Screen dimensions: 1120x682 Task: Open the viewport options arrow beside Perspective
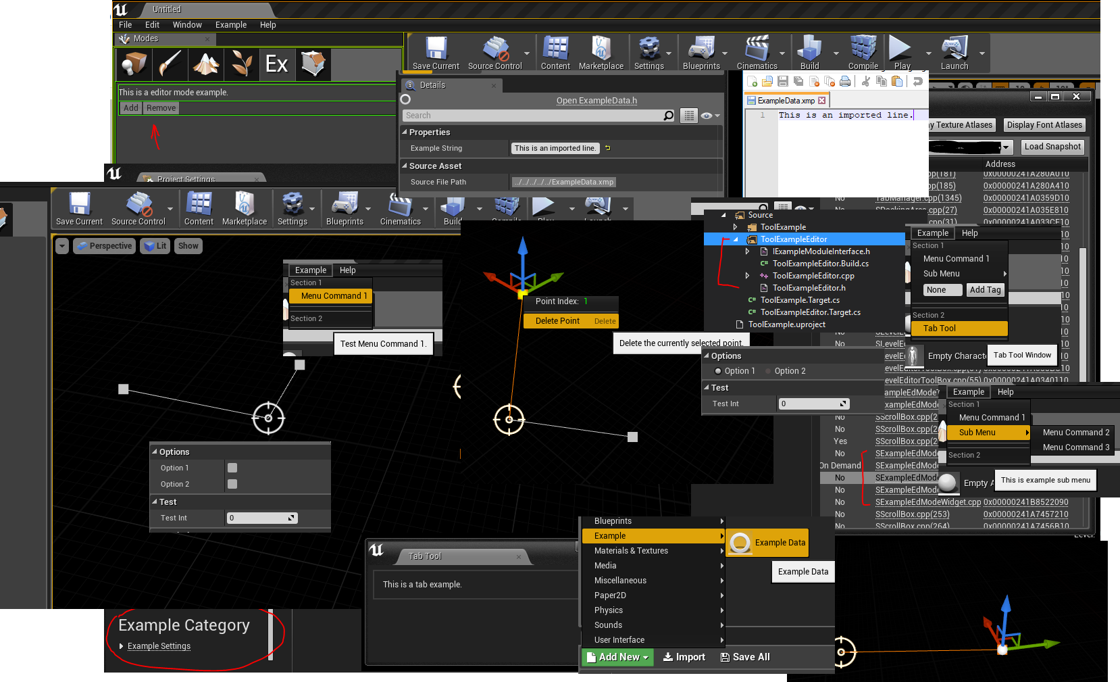62,246
